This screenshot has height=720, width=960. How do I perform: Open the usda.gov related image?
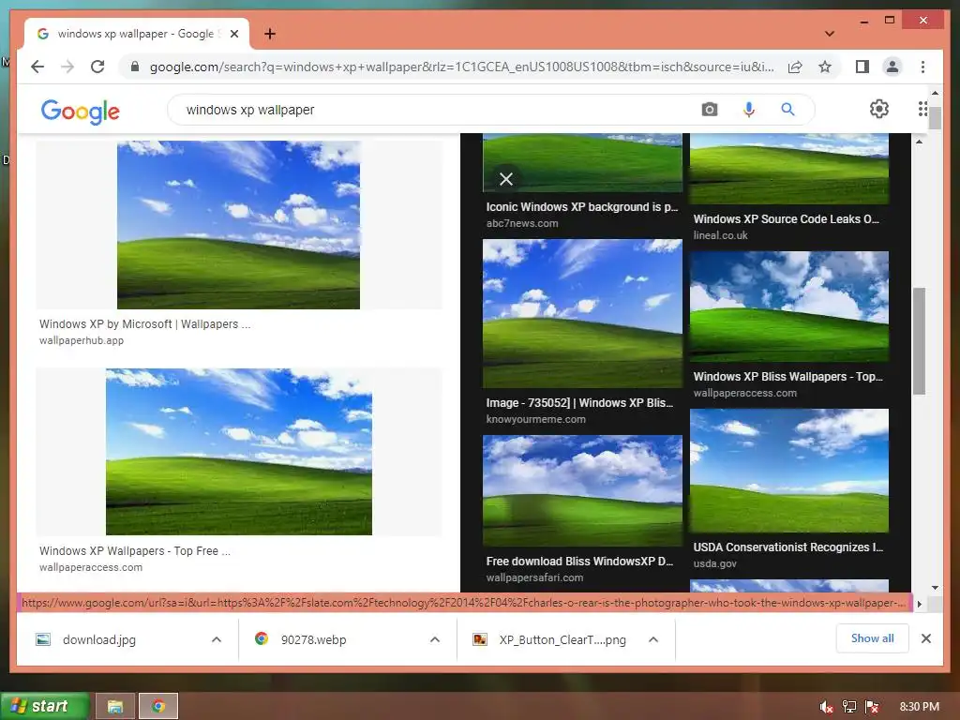(789, 471)
